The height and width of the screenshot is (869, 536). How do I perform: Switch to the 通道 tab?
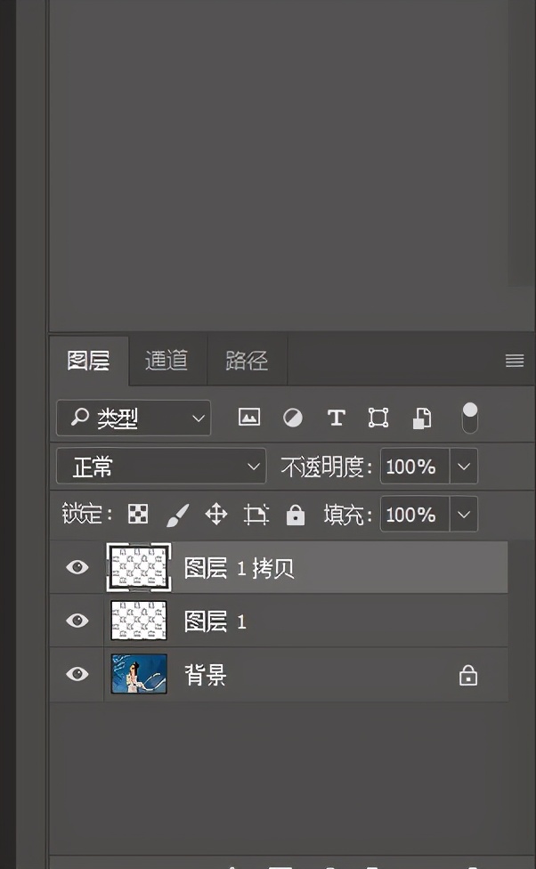pyautogui.click(x=166, y=361)
